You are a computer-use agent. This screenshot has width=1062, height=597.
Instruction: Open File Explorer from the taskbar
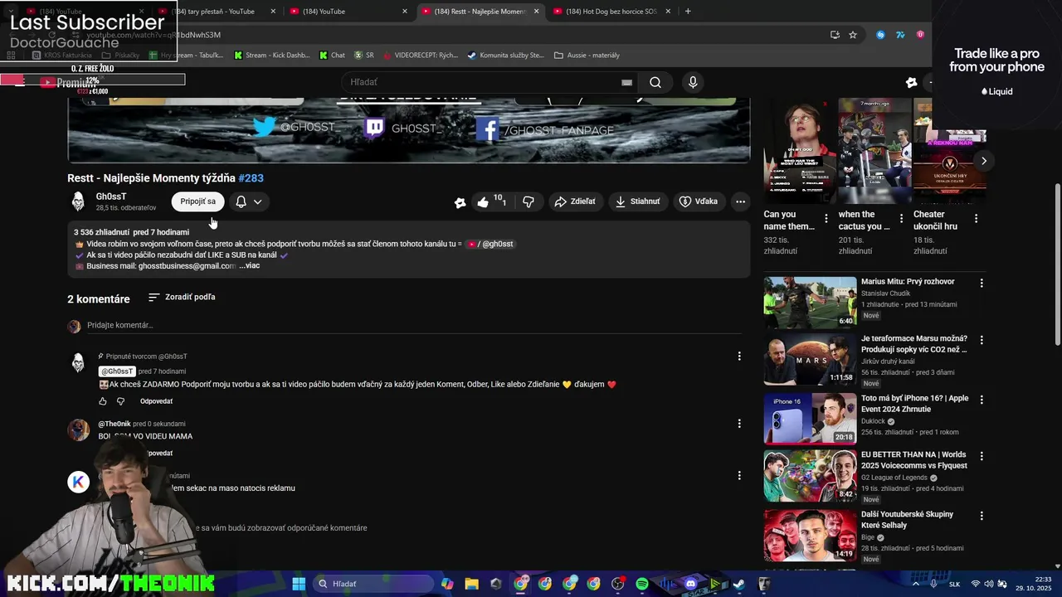471,584
